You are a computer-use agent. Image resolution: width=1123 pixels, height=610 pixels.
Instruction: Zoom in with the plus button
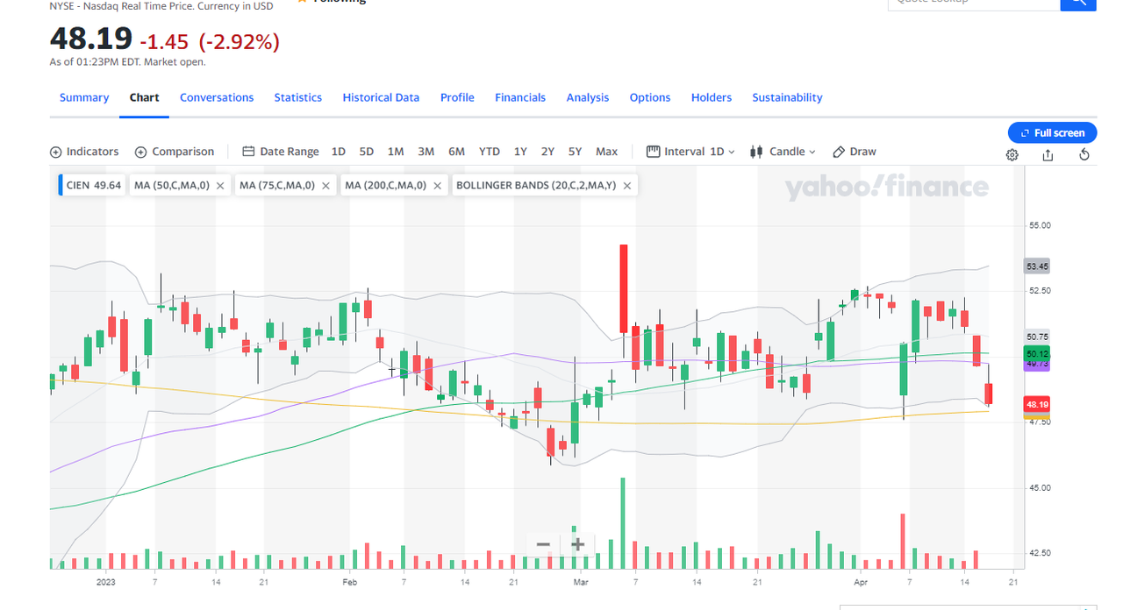pos(577,544)
